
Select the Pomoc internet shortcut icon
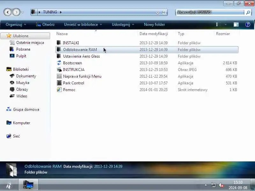tap(59, 89)
